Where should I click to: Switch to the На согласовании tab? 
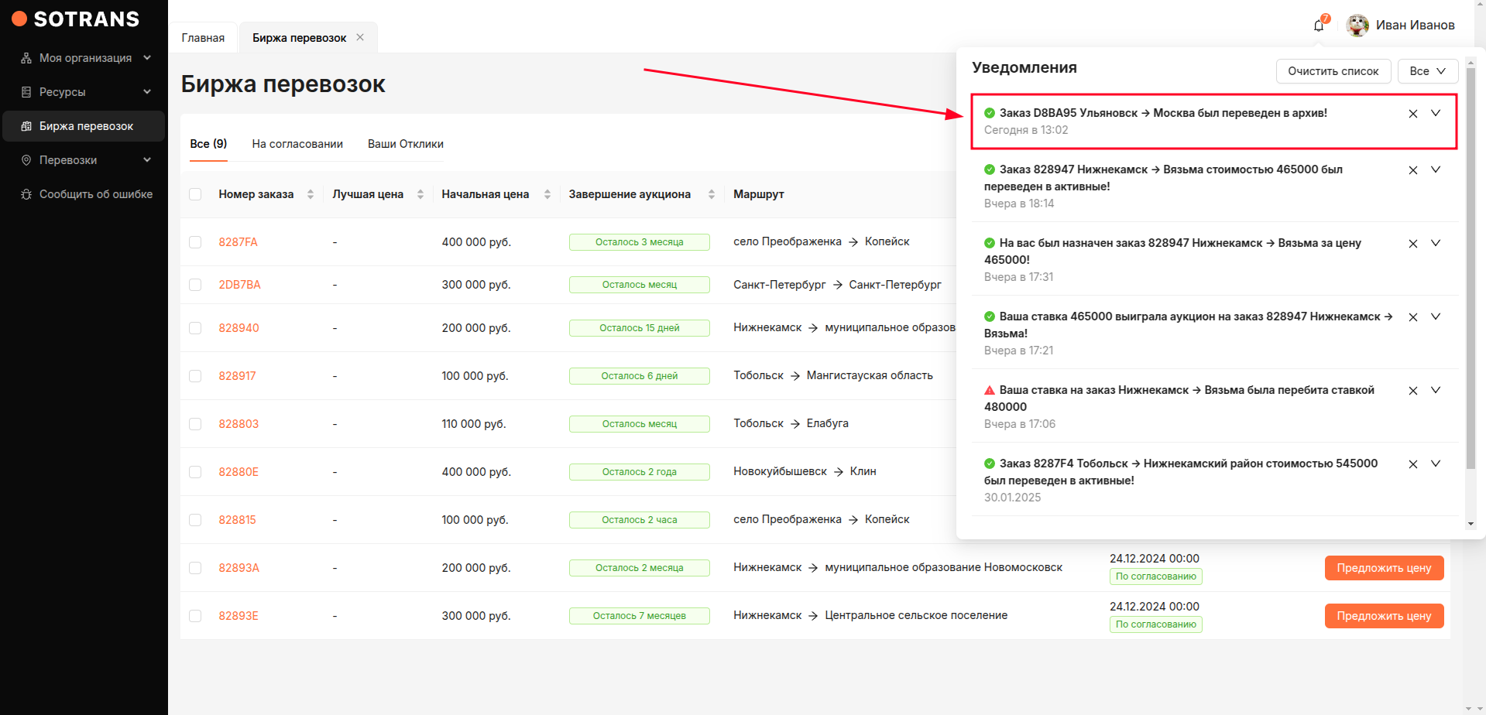(x=297, y=144)
